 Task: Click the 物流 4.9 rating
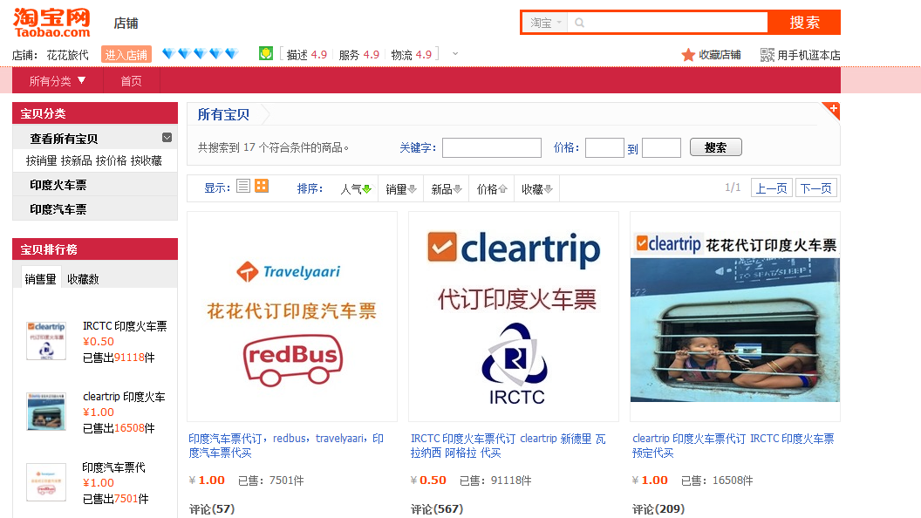pos(411,55)
